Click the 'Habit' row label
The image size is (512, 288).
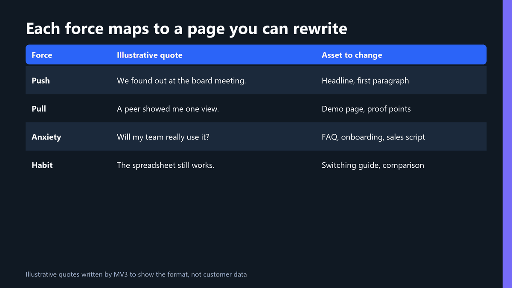coord(42,165)
